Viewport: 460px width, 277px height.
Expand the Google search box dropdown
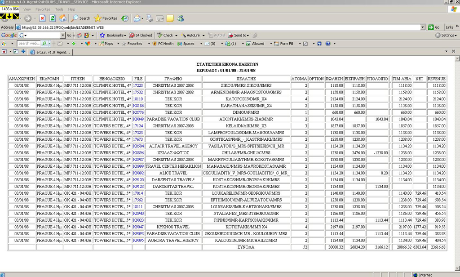pos(63,35)
